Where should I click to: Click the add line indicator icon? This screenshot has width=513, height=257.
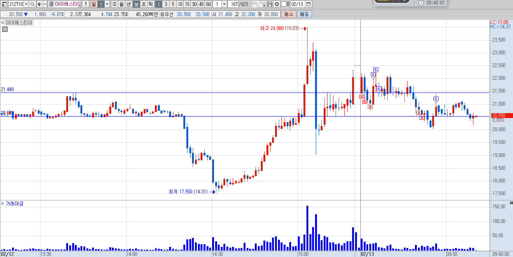pos(263,4)
